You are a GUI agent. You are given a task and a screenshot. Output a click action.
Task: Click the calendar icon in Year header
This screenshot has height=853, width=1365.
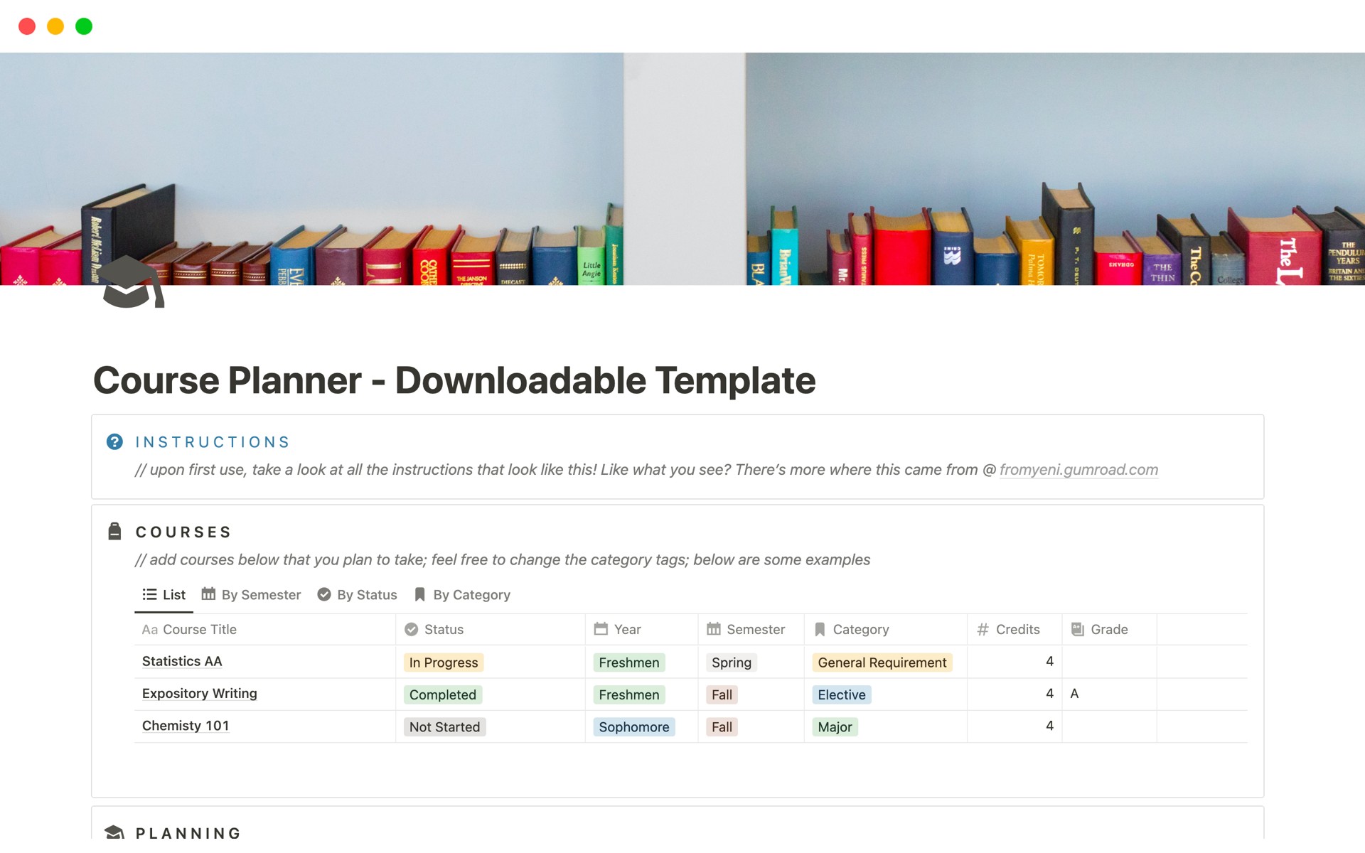(x=601, y=629)
